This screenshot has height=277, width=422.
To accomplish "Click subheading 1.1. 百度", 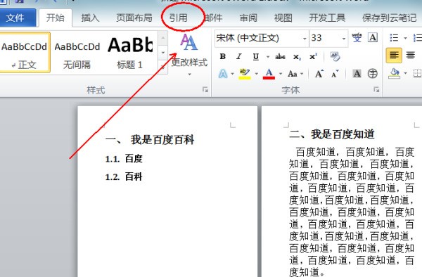I will (x=124, y=159).
